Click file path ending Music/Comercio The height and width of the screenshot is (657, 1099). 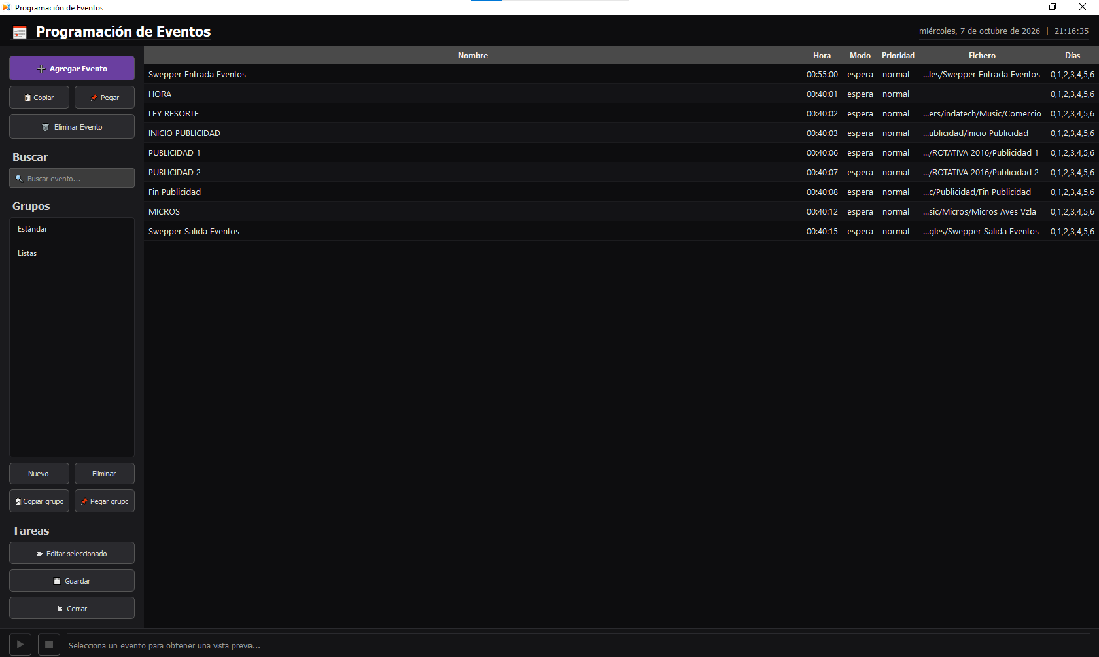pos(982,114)
